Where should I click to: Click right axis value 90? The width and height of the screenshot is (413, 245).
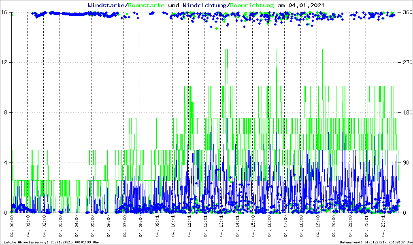point(407,163)
